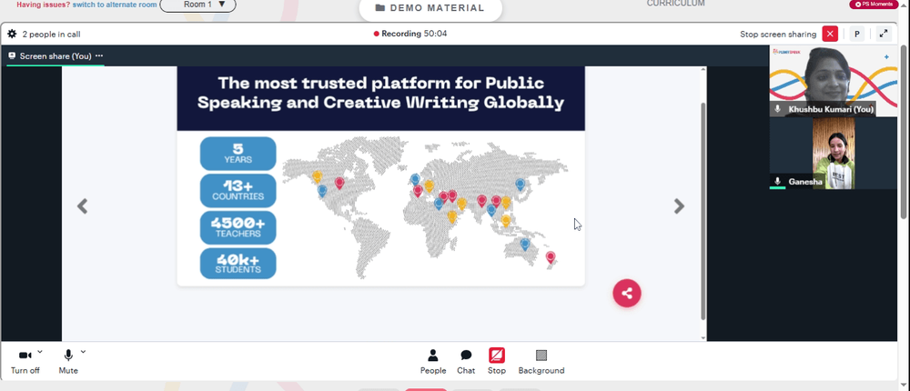
Task: Click the Recording 50:04 indicator
Action: tap(410, 34)
